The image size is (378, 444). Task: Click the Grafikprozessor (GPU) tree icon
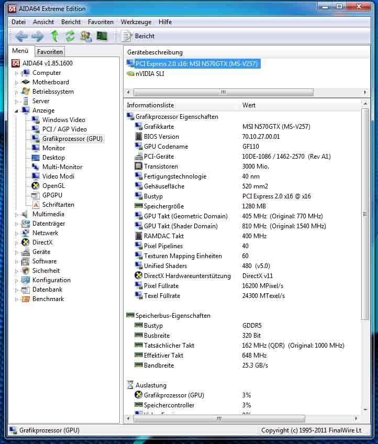[36, 138]
